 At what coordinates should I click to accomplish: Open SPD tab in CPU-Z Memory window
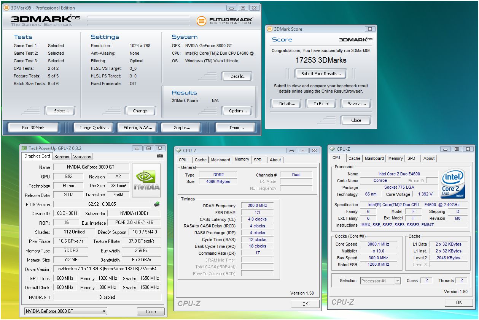tap(258, 160)
